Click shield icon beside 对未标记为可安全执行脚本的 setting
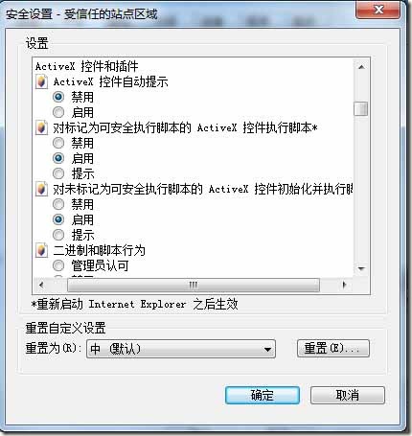This screenshot has width=412, height=436. click(x=41, y=189)
